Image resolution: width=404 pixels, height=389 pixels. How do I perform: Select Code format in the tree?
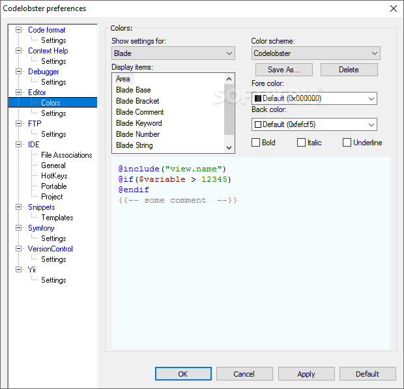tap(47, 30)
